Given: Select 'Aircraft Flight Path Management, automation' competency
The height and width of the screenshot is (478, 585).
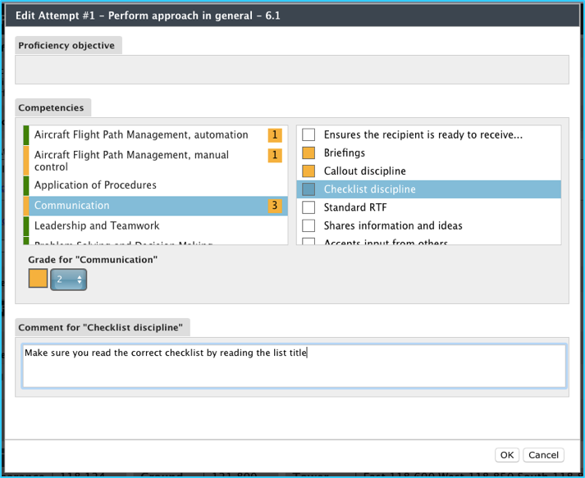Looking at the screenshot, I should coord(156,135).
